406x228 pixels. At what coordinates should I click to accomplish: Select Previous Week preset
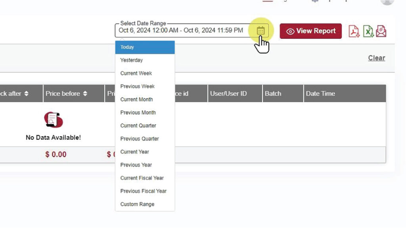[137, 87]
